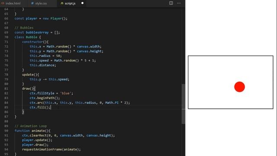Image resolution: width=277 pixels, height=156 pixels.
Task: Click 'bubblesArray' on line 69
Action: pyautogui.click(x=37, y=32)
